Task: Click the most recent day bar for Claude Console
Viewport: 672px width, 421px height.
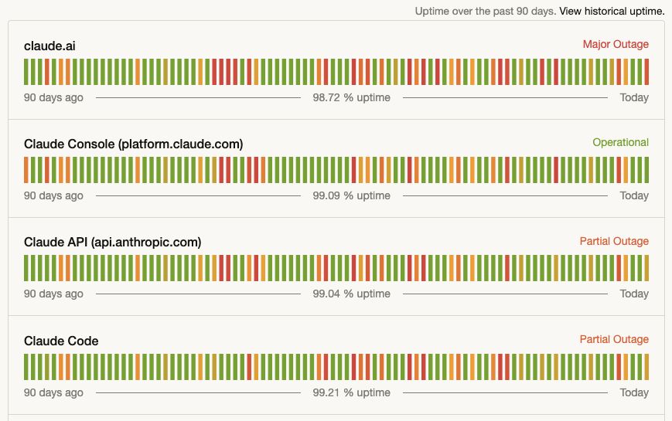Action: pyautogui.click(x=646, y=170)
